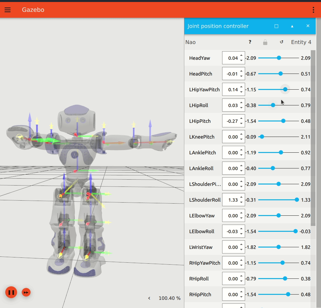Pause the simulation
The height and width of the screenshot is (308, 321).
pos(11,292)
